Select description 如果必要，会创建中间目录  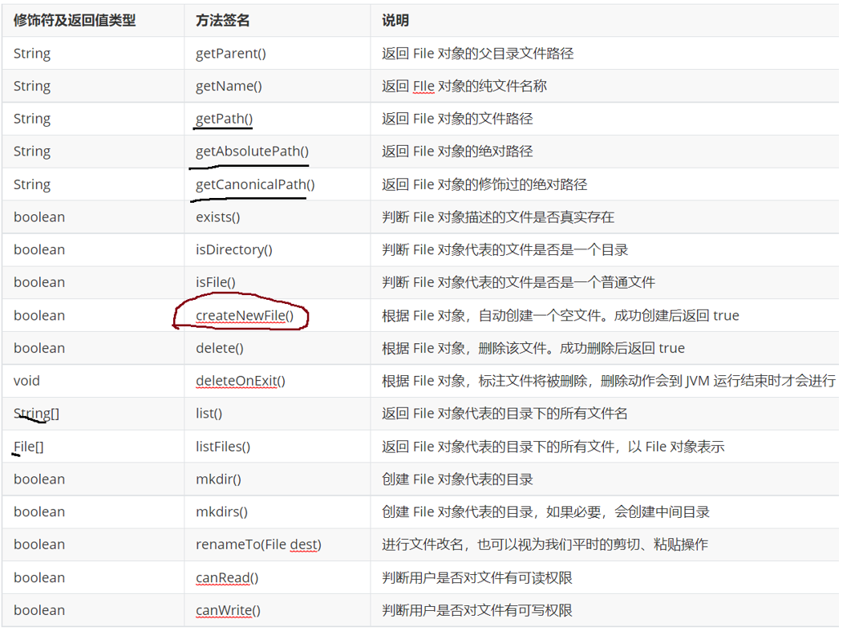pos(545,512)
